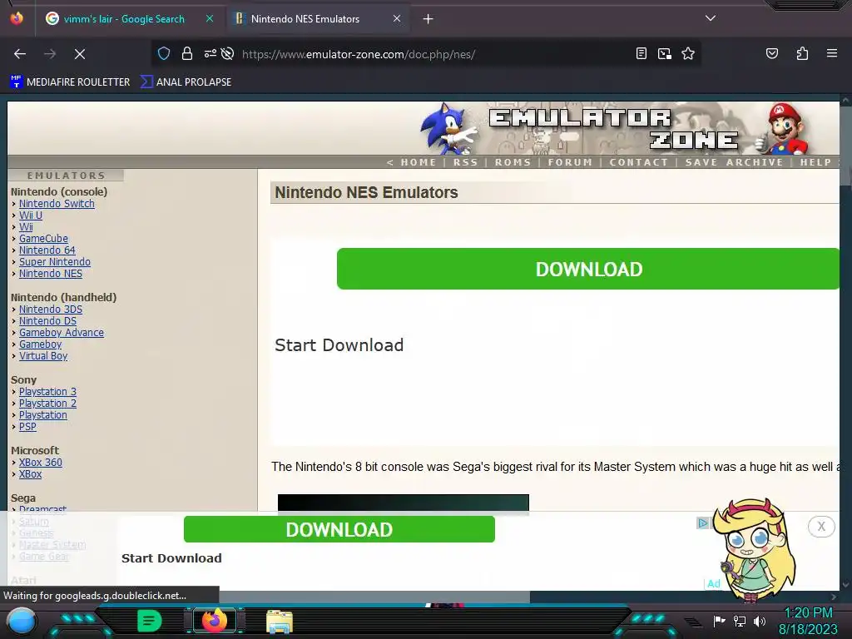Save page to Pocket icon
This screenshot has width=852, height=639.
(771, 53)
